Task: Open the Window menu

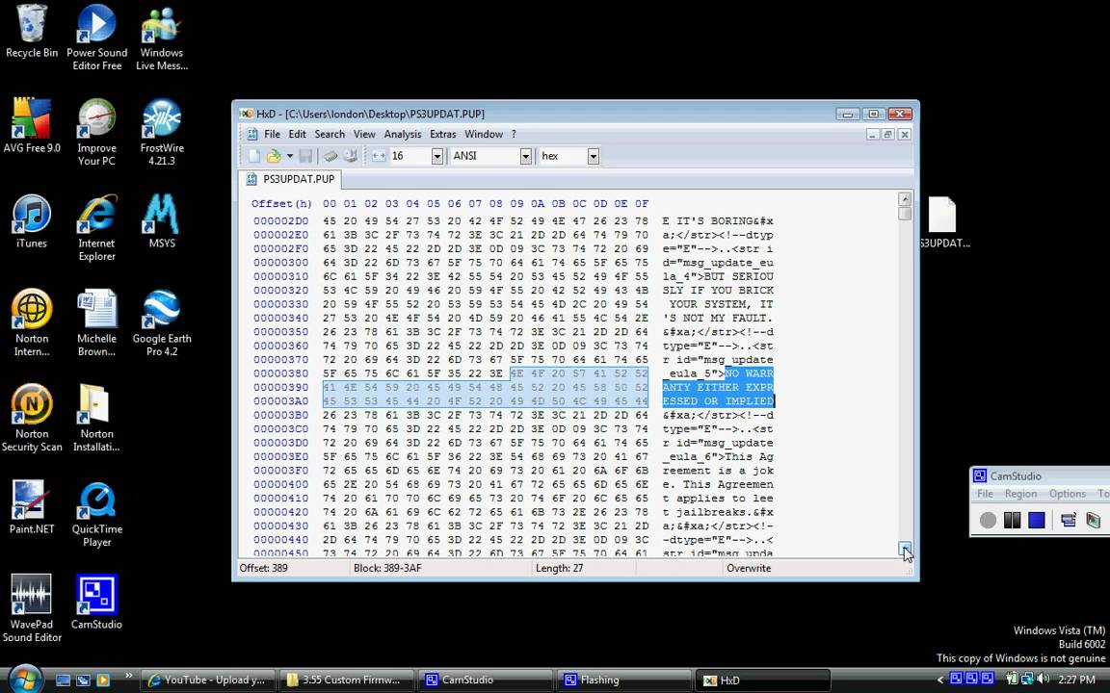Action: coord(484,135)
